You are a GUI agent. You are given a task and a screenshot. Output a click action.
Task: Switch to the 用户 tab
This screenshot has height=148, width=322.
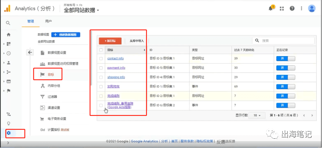pos(48,21)
